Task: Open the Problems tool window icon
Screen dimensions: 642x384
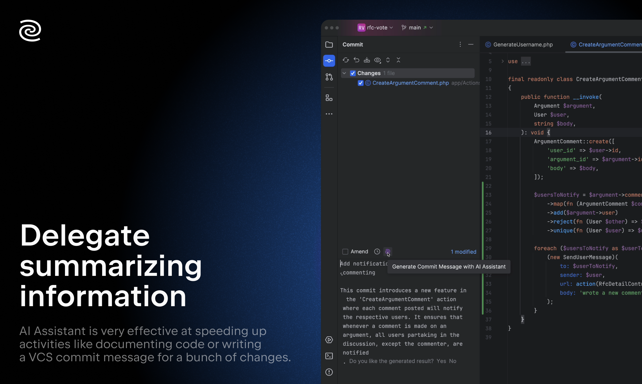Action: pos(329,372)
